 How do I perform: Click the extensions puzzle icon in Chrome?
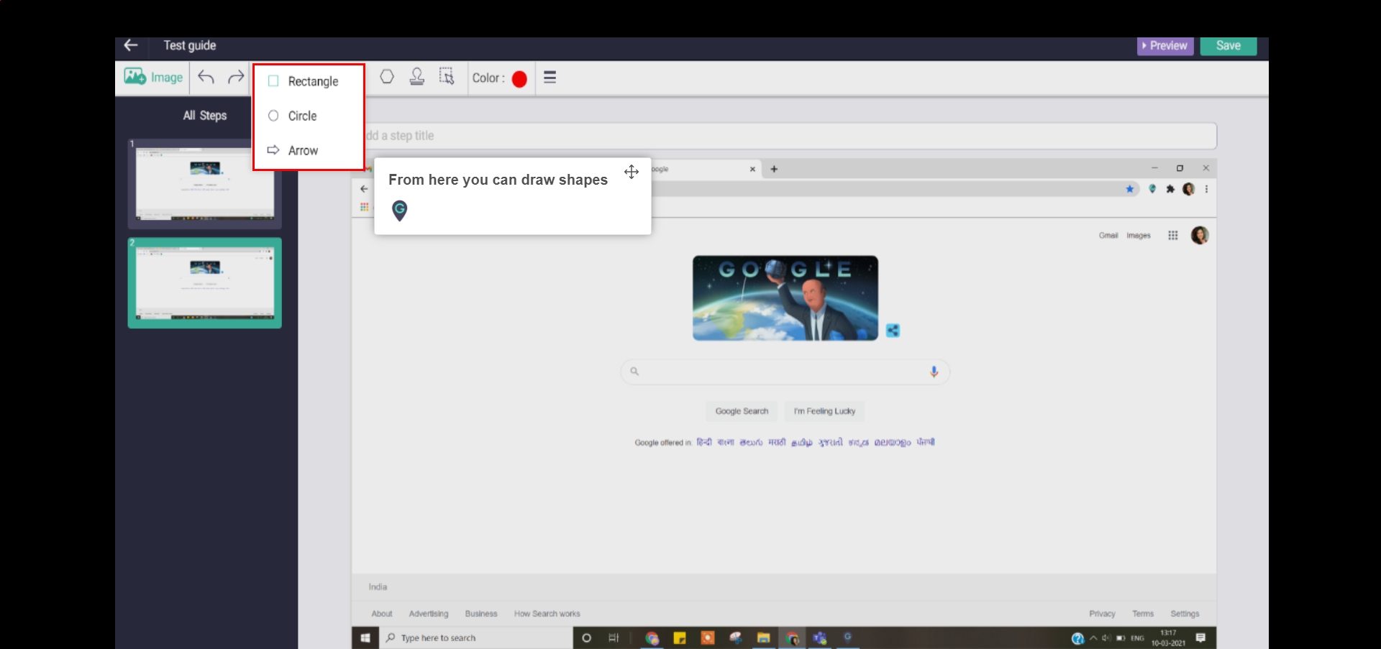1170,189
